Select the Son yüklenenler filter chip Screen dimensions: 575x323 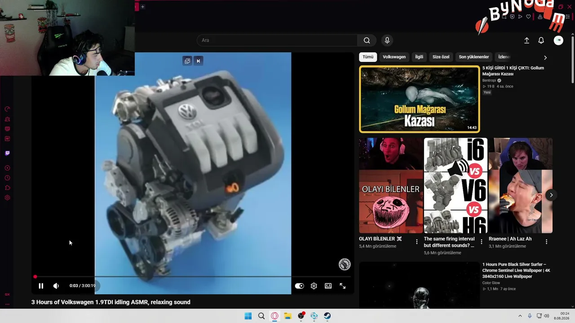pos(474,57)
